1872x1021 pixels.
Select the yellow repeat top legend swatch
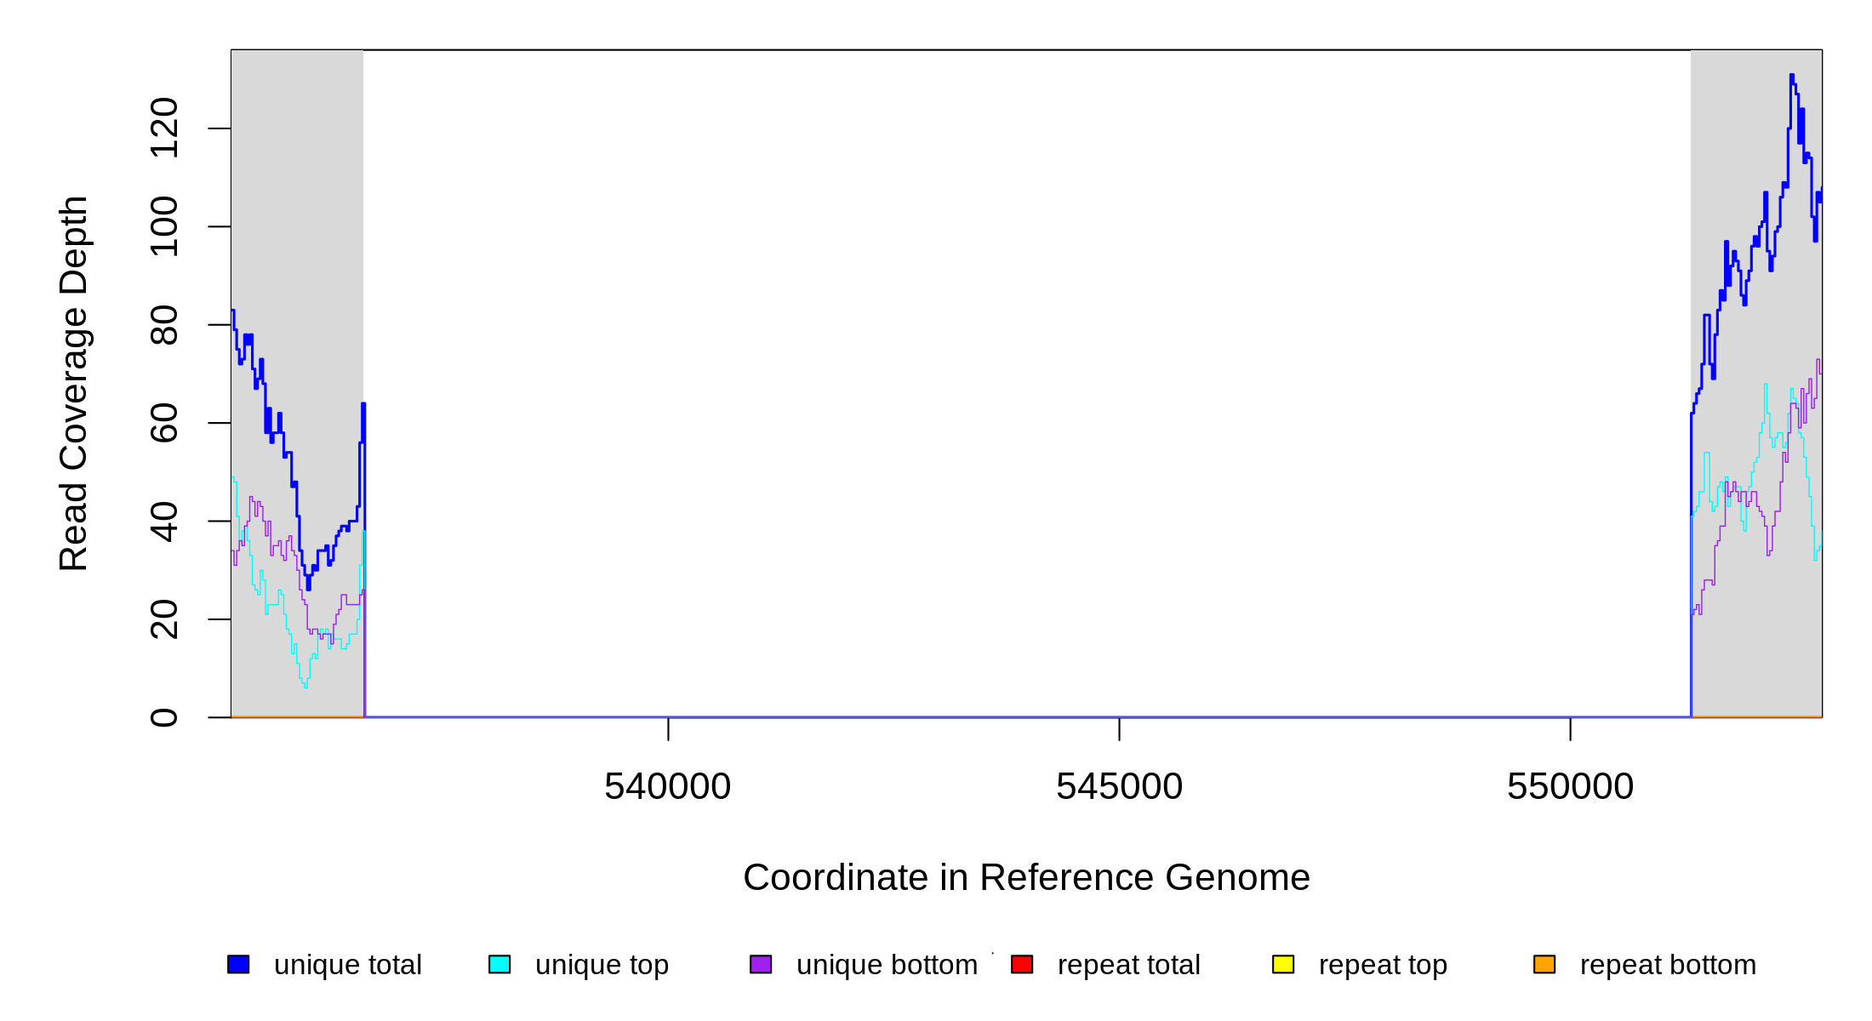point(1283,964)
